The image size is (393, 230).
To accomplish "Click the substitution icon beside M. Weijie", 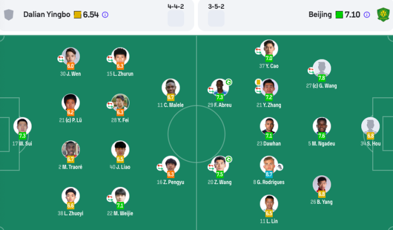I will click(x=110, y=198).
